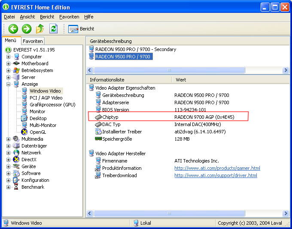Select Monitor tree item
This screenshot has width=292, height=229.
click(37, 111)
